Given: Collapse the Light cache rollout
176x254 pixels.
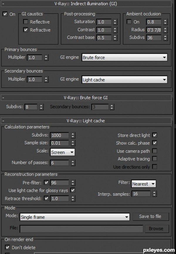Looking at the screenshot, I should click(86, 121).
